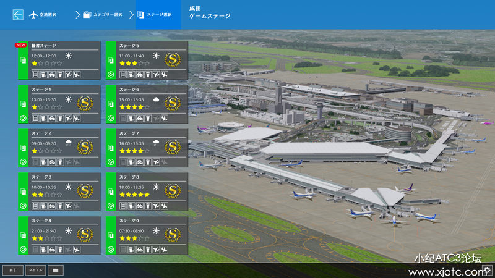Click document icon on 練習ステージ green strip
The height and width of the screenshot is (278, 495).
23,60
